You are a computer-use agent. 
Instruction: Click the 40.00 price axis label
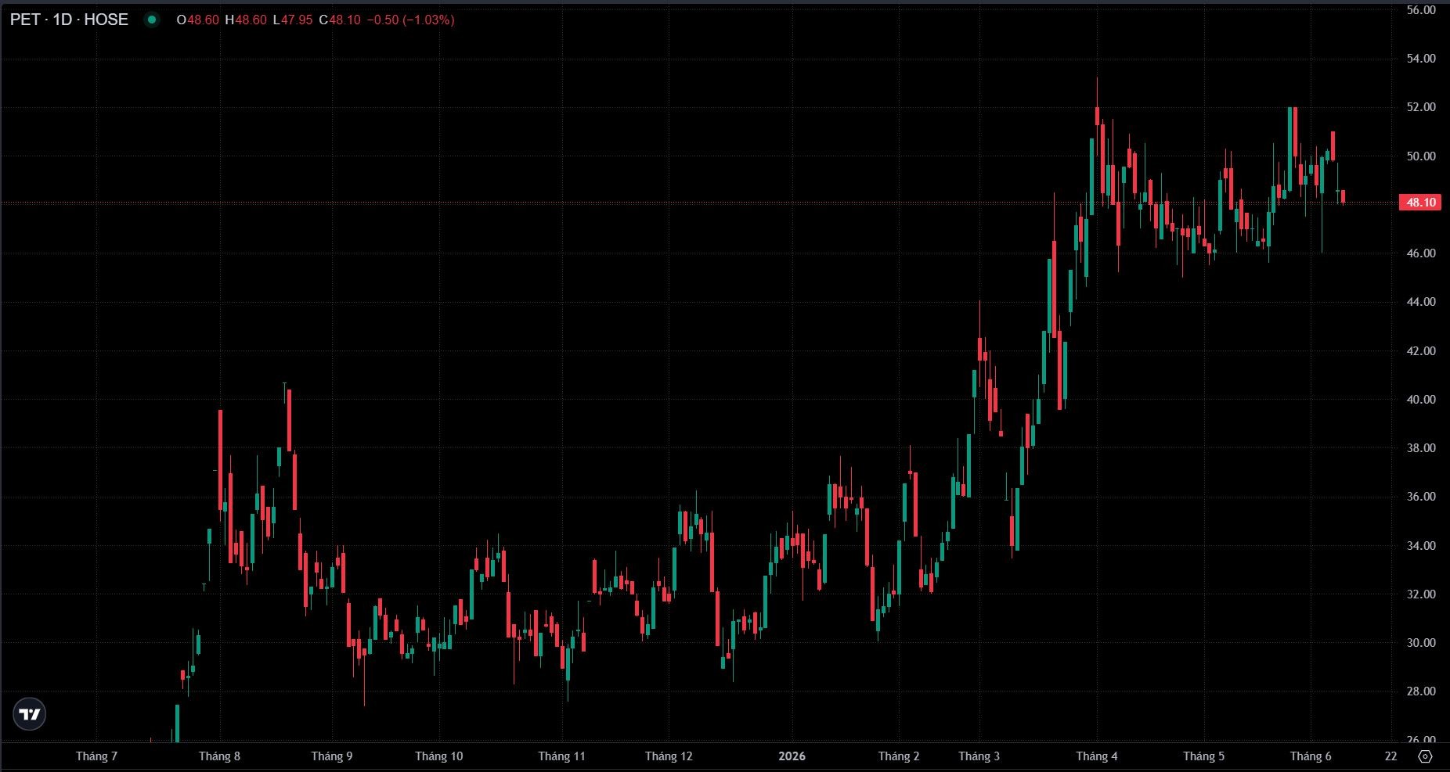(x=1421, y=400)
